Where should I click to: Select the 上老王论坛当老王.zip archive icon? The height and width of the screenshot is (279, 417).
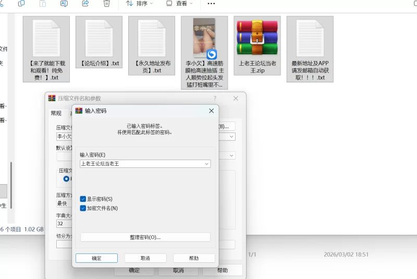click(257, 38)
